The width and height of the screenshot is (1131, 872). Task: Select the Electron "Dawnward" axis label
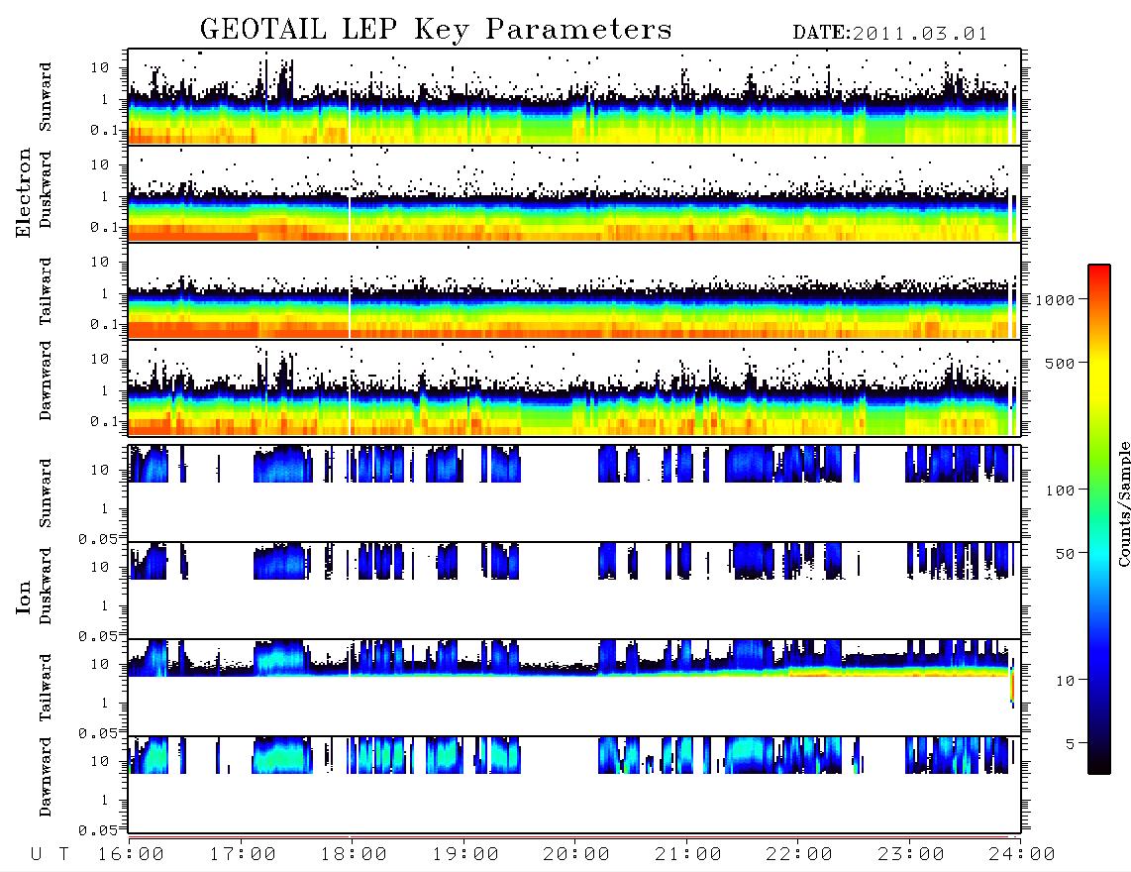(x=46, y=381)
